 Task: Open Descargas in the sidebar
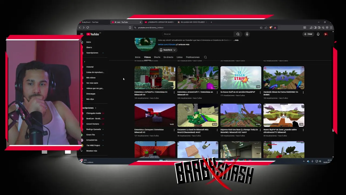click(x=91, y=94)
